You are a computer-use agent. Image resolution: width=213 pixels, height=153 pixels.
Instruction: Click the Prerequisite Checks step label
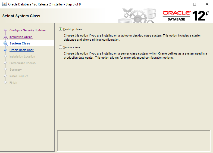[x=23, y=63]
